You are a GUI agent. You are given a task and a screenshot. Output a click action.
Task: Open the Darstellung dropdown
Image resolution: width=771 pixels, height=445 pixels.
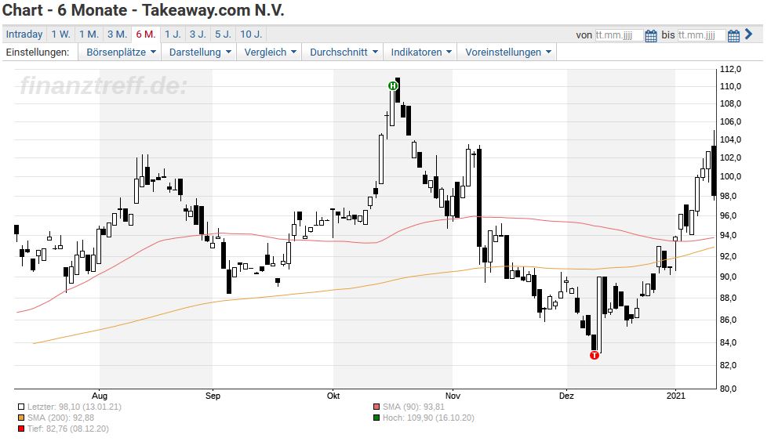pos(200,52)
